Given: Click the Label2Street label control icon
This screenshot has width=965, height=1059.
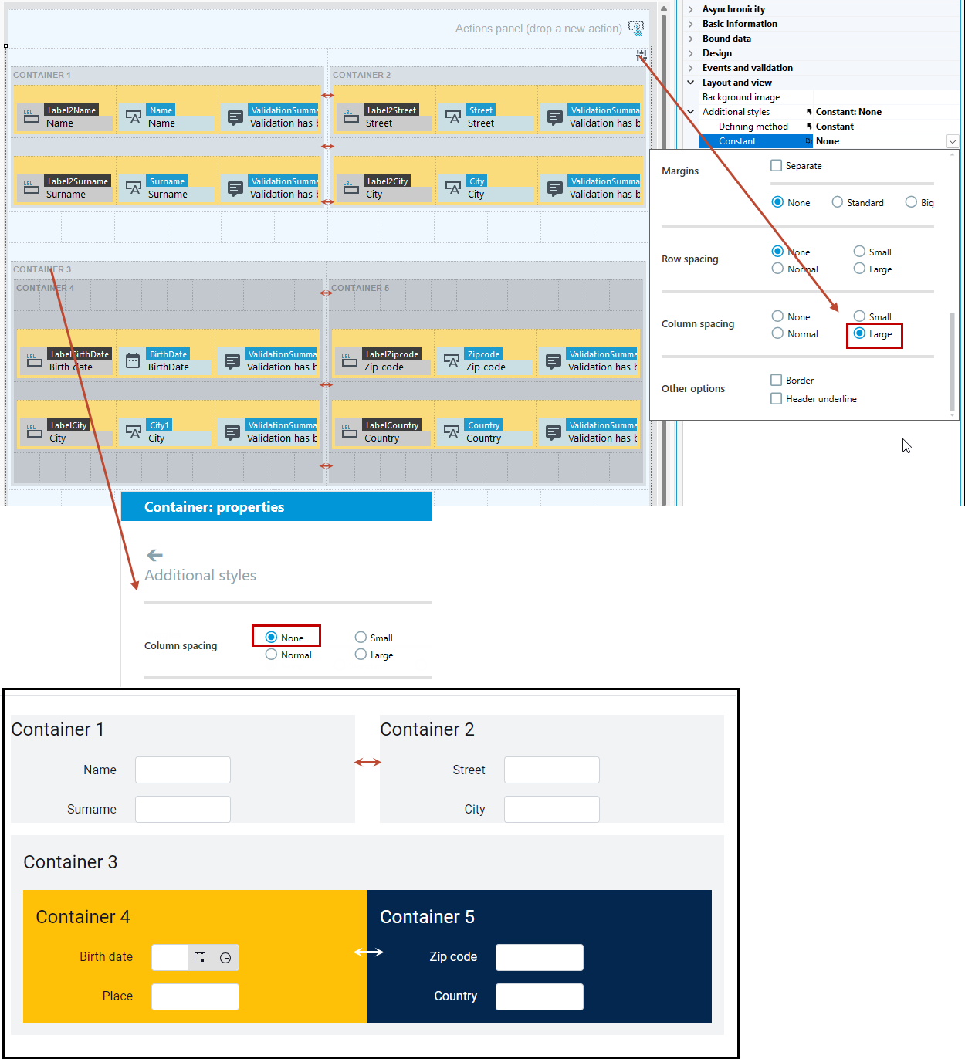Looking at the screenshot, I should point(351,117).
